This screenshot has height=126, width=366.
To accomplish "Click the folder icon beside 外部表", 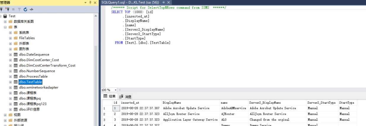I will pos(16,43).
